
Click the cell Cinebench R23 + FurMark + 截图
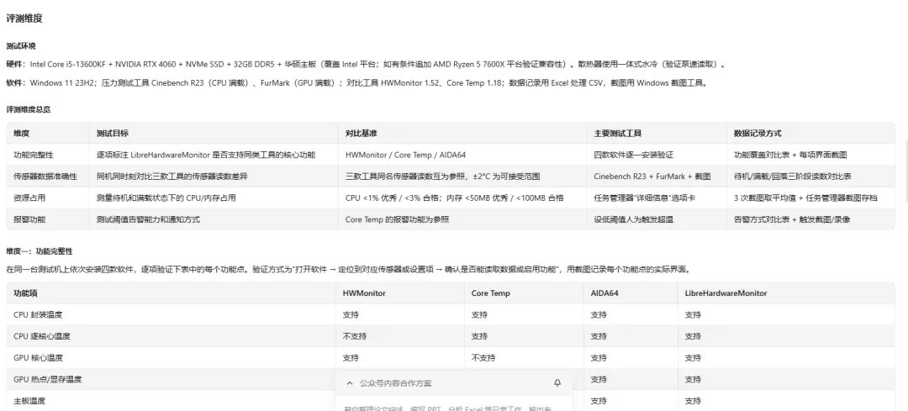652,176
